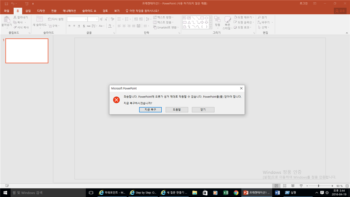The width and height of the screenshot is (350, 197).
Task: Click the 서식 복사 format painter icon
Action: point(15,27)
